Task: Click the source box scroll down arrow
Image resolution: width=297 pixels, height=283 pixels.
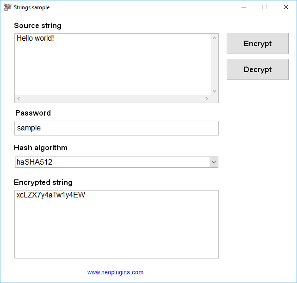Action: point(214,91)
